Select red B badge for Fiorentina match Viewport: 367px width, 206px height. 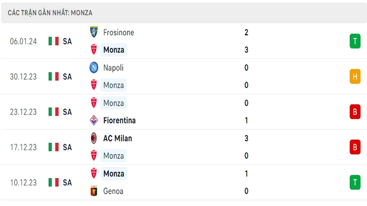[355, 112]
